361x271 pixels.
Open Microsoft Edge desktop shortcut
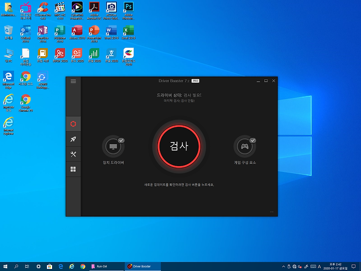click(x=9, y=80)
